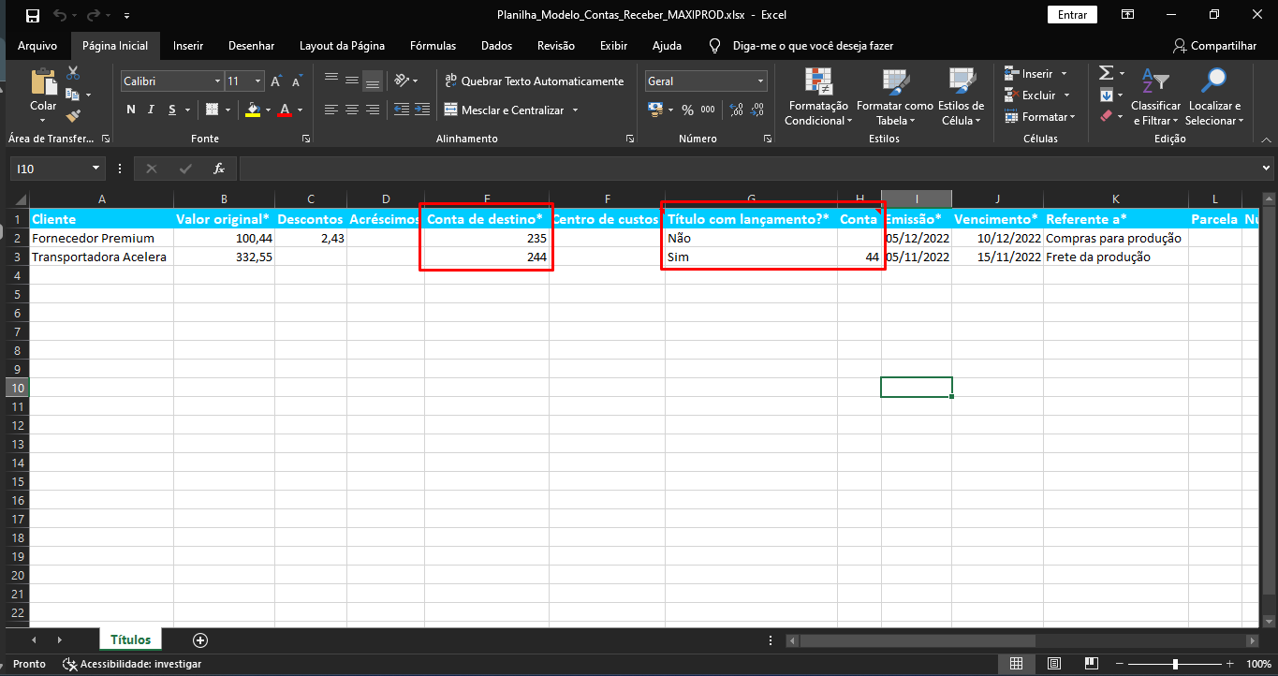The width and height of the screenshot is (1278, 676).
Task: Open the Calibri font name dropdown
Action: (x=217, y=81)
